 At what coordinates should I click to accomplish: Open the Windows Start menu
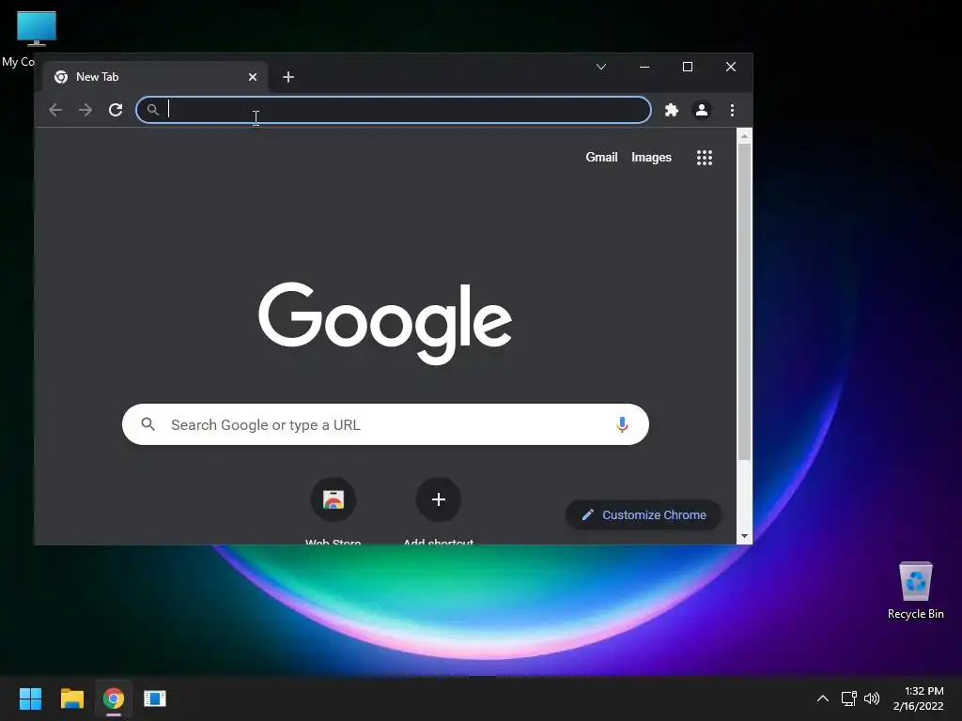click(x=30, y=698)
